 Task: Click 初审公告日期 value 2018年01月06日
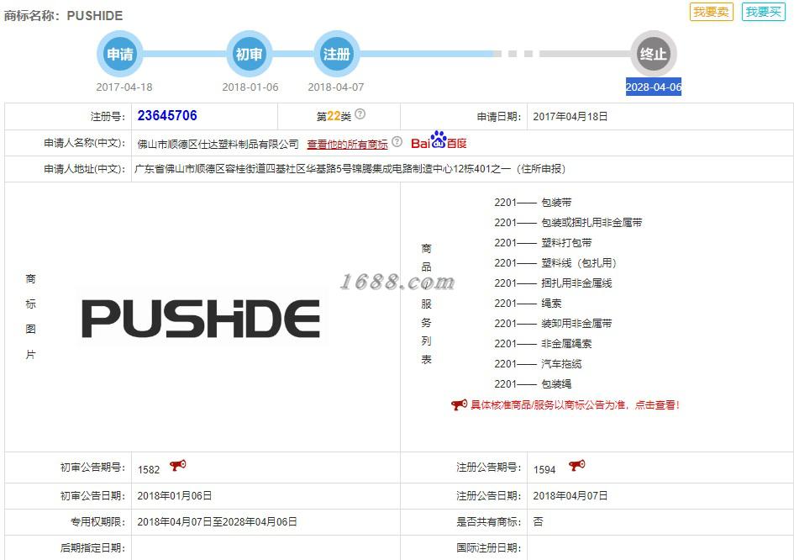click(175, 495)
